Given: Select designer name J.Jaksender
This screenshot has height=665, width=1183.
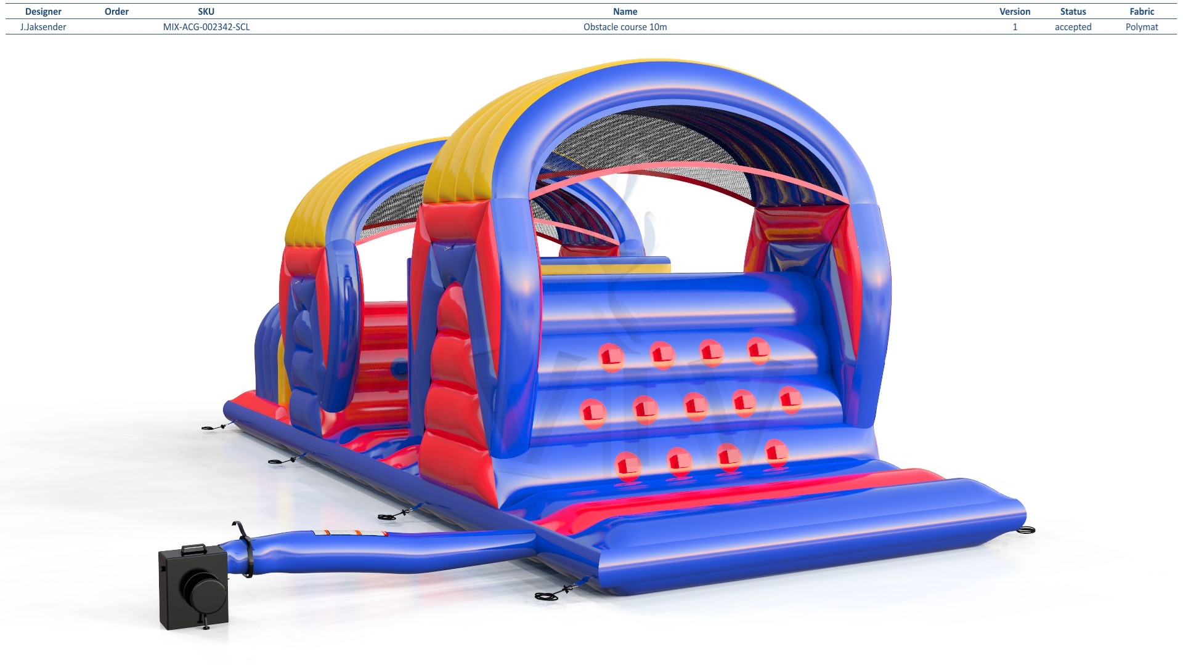Looking at the screenshot, I should [43, 27].
